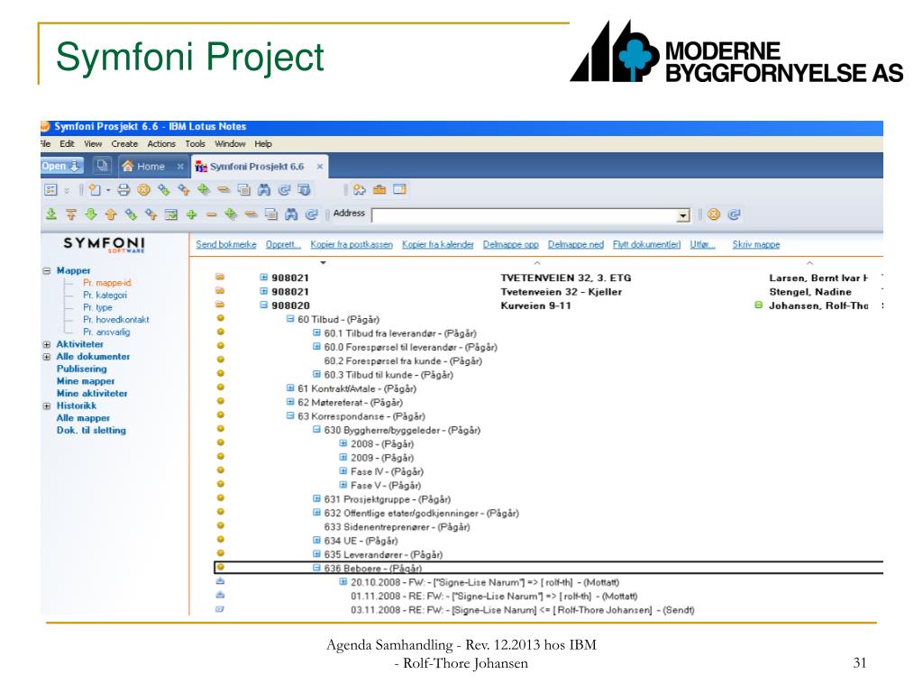The width and height of the screenshot is (923, 692).
Task: Open the Window menu
Action: (230, 143)
